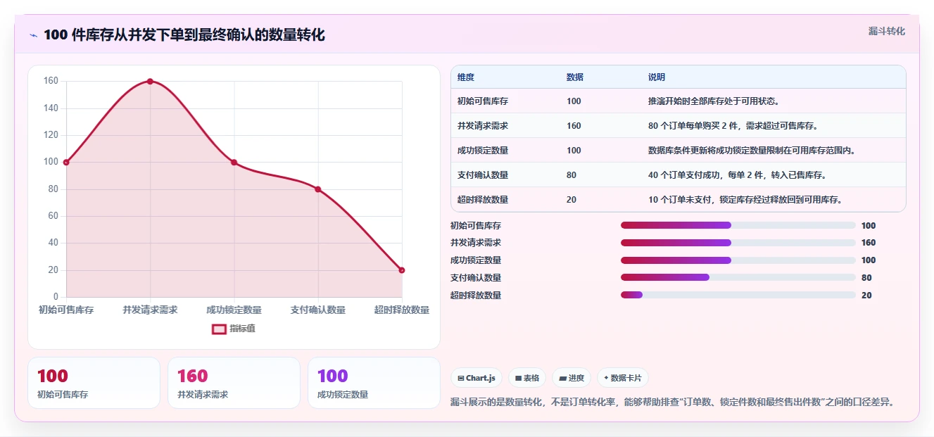Select the chart data point at 初始可售库存
This screenshot has width=934, height=437.
pos(66,163)
